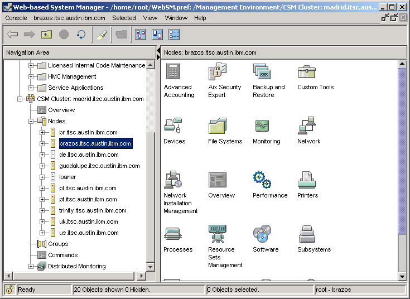Select trinity.itsc.austin.ibm.com node

click(x=93, y=210)
